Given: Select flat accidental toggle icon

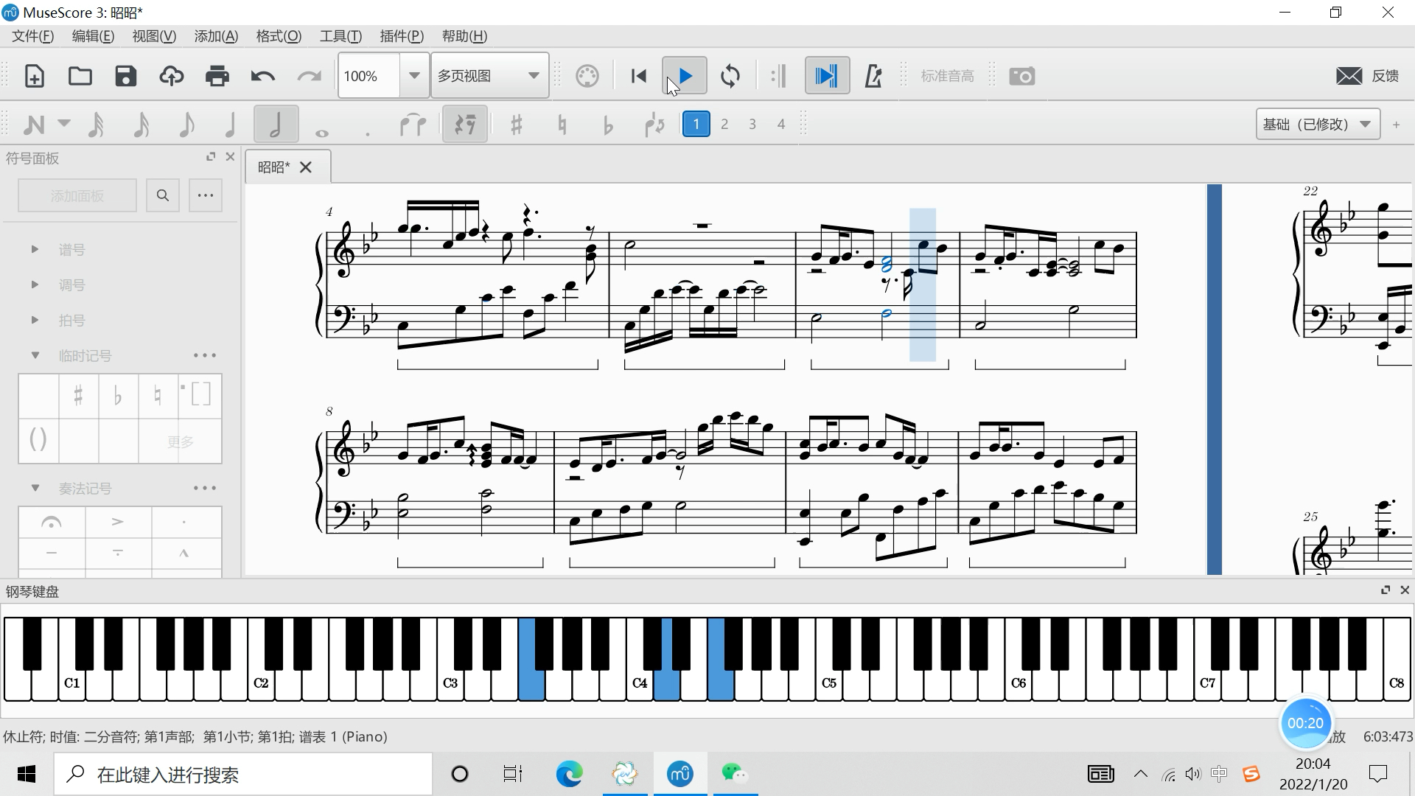Looking at the screenshot, I should pos(607,125).
